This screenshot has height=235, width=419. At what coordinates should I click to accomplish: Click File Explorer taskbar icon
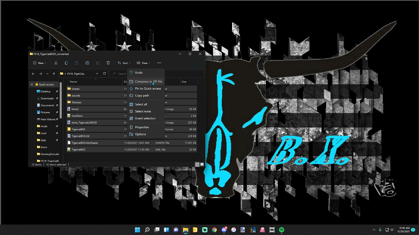(186, 230)
